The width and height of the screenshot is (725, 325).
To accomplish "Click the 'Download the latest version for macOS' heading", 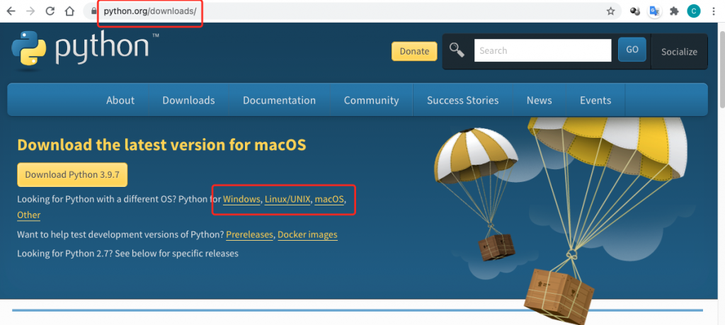I will click(161, 145).
